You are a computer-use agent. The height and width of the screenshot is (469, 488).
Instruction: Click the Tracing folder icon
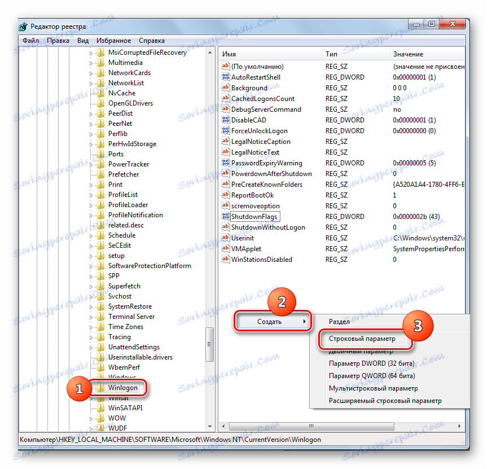tap(100, 337)
